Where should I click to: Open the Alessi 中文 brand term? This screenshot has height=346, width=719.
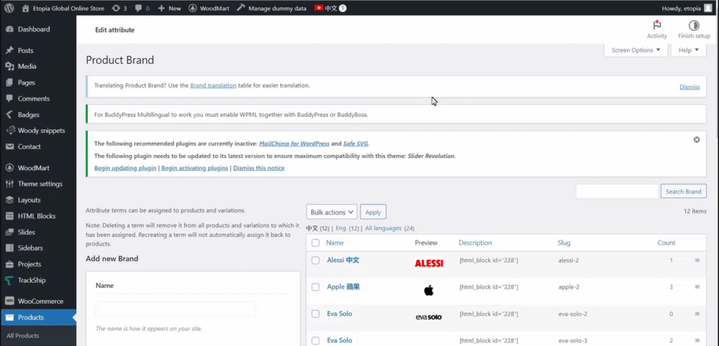(343, 260)
